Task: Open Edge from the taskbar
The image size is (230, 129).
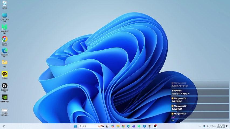Action: [x=129, y=126]
